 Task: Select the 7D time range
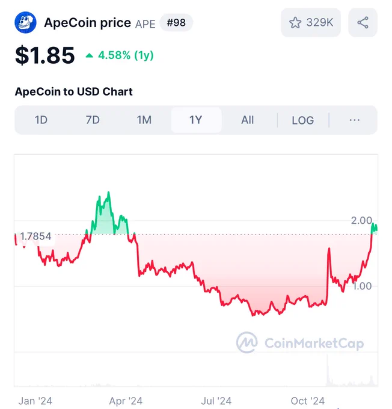(93, 120)
